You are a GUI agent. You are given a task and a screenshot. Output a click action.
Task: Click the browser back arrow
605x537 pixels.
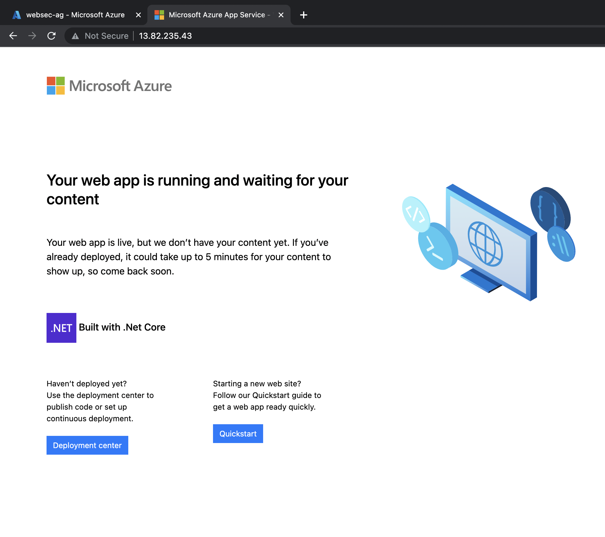(13, 36)
